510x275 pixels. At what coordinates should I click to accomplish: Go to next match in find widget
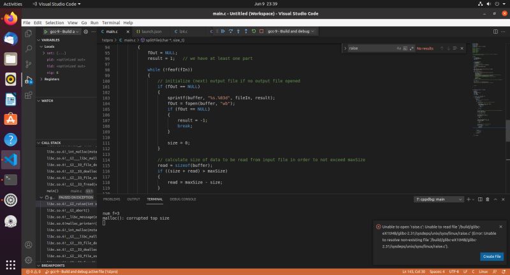[448, 48]
